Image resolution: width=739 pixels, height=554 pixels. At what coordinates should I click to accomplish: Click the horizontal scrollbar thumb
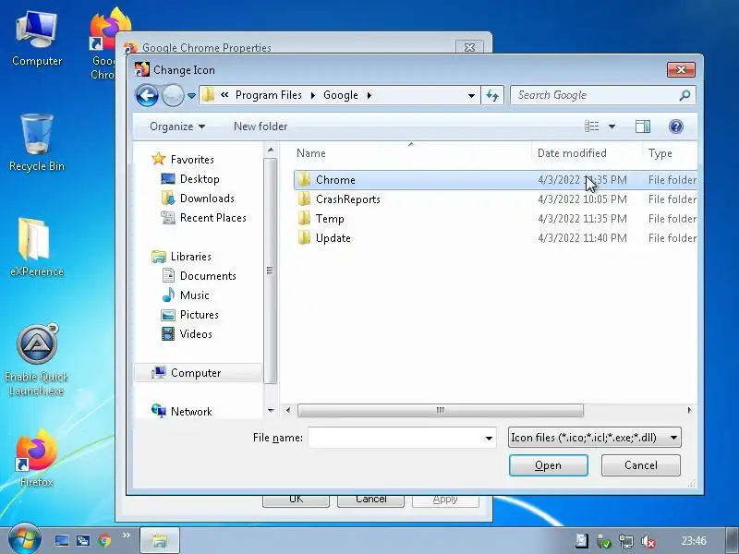(441, 410)
